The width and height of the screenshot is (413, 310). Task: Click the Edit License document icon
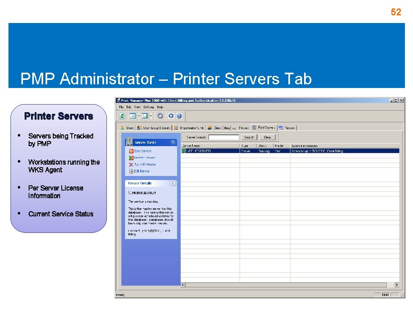131,171
